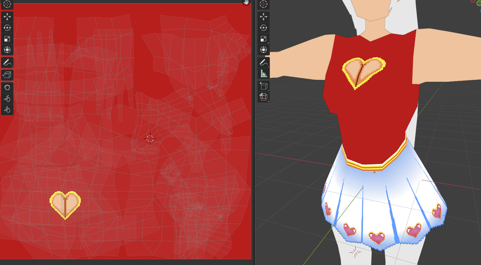Pick the UV Grab sculpt tool
The height and width of the screenshot is (265, 481).
click(7, 87)
